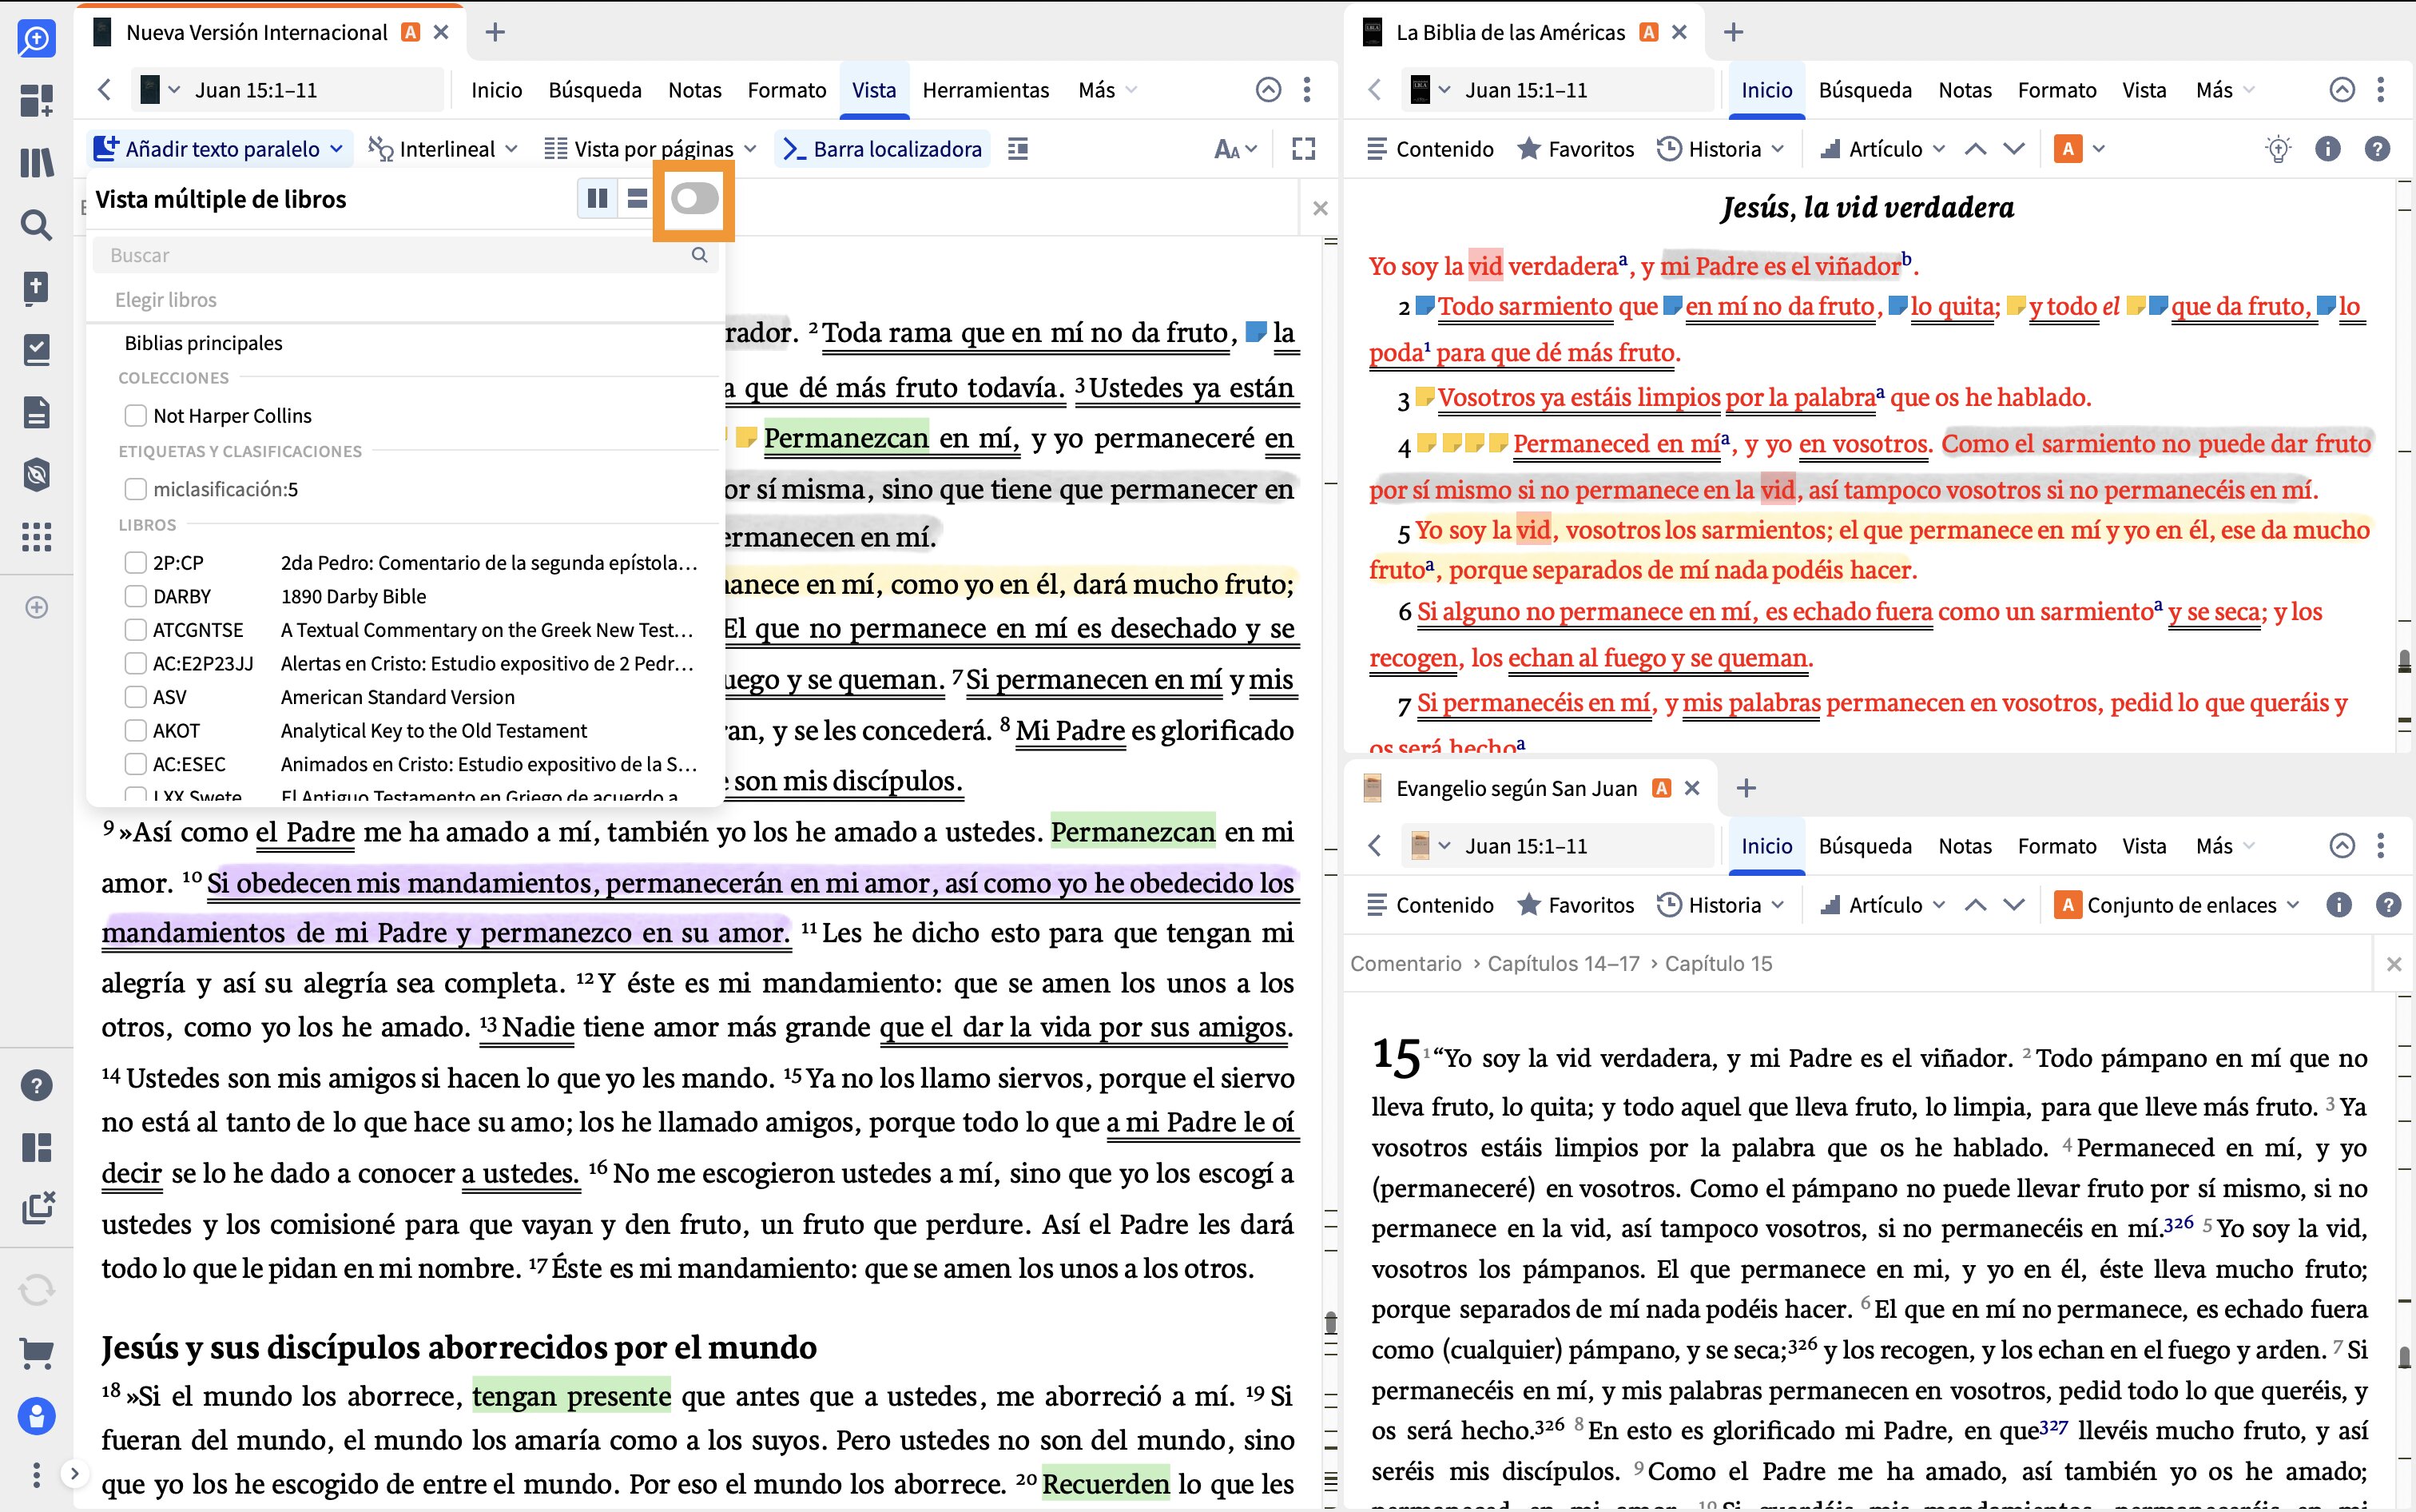Viewport: 2416px width, 1512px height.
Task: Click Comentario breadcrumb link
Action: (1405, 963)
